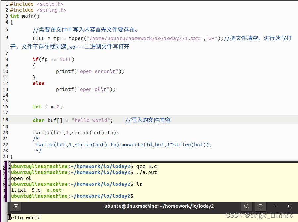
Task: Click the int i = 0; declaration
Action: coord(47,107)
